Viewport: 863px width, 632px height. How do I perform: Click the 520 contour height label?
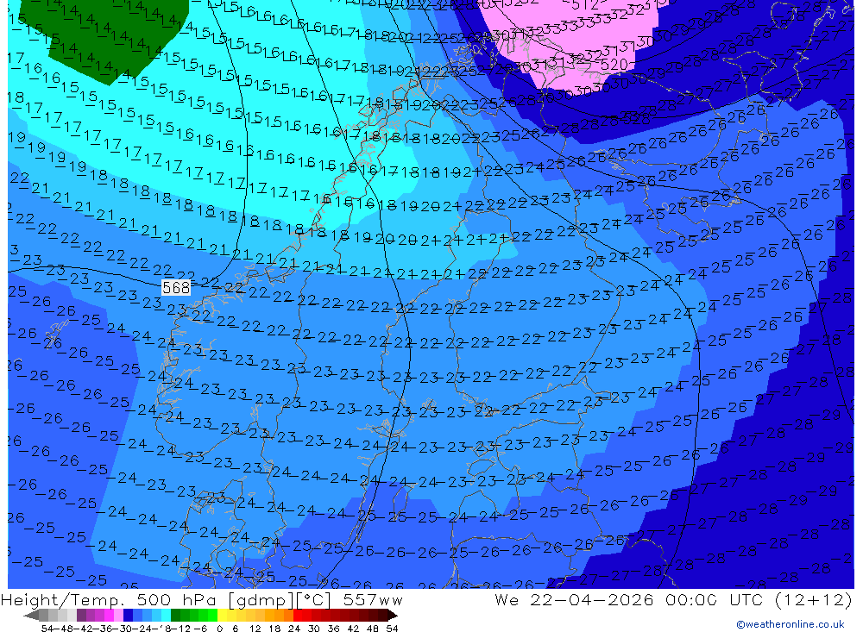click(613, 65)
